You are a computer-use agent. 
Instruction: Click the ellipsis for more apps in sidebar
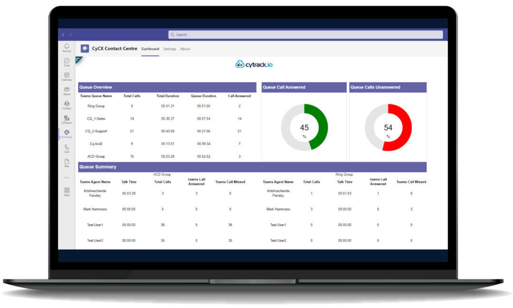click(x=66, y=177)
